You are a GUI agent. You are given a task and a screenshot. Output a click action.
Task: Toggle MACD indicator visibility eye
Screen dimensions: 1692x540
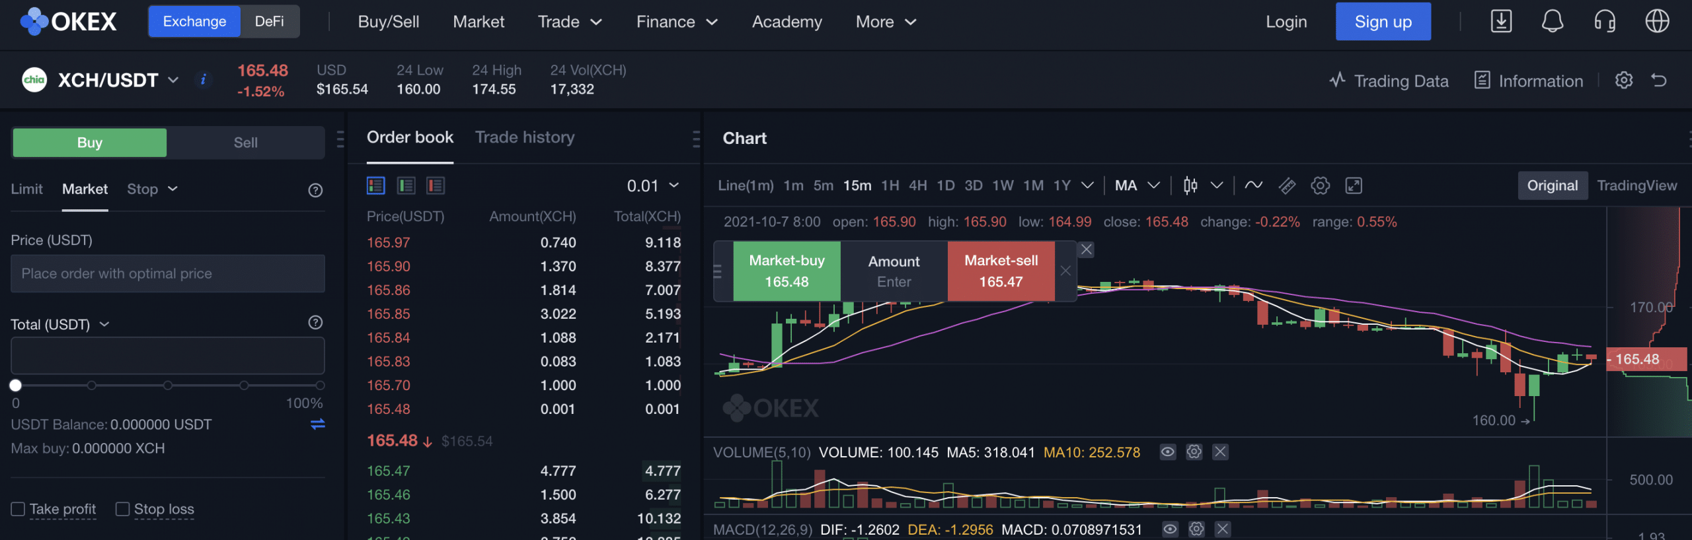[1170, 529]
